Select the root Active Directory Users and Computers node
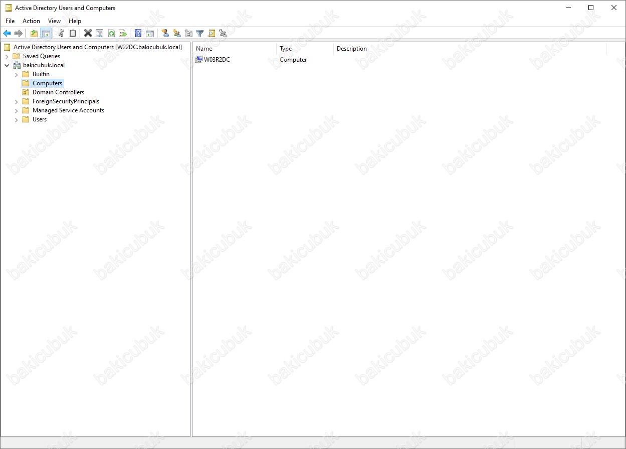The width and height of the screenshot is (626, 449). (x=98, y=47)
